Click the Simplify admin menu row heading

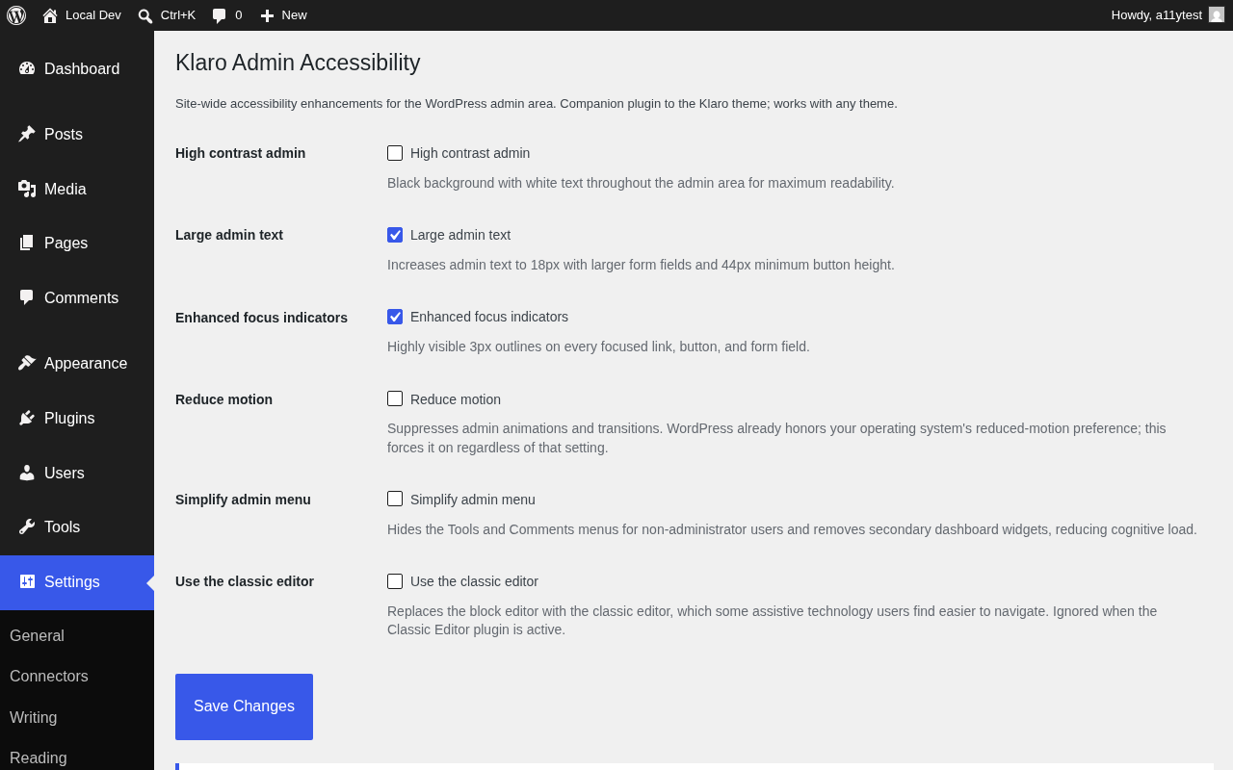(x=244, y=500)
